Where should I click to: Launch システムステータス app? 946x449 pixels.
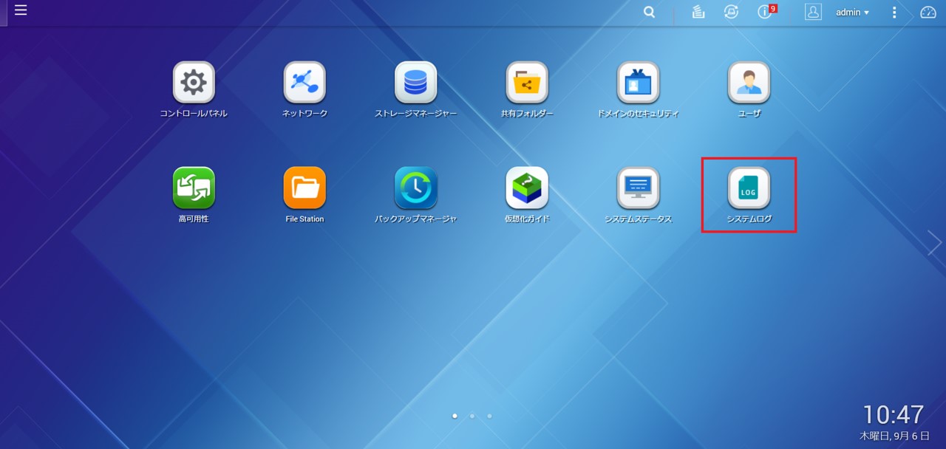639,188
